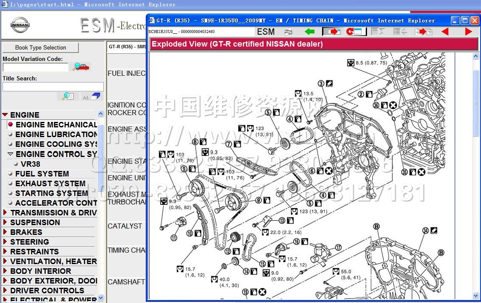Open ENGINE STAND topic in main list
Screen dimensions: 481x303
127,161
